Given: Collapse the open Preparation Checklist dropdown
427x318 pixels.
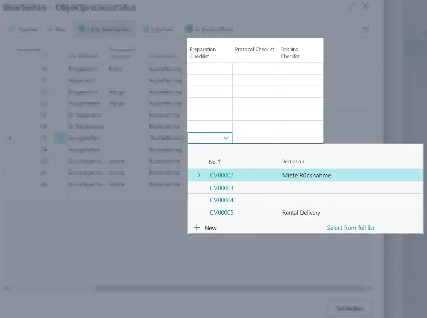Looking at the screenshot, I should [x=226, y=137].
